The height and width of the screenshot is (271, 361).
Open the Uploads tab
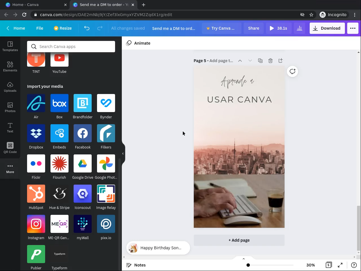(x=10, y=87)
